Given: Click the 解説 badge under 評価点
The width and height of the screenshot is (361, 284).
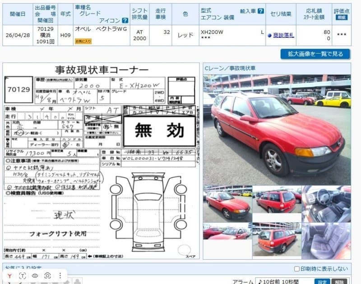Looking at the screenshot, I should (x=342, y=18).
